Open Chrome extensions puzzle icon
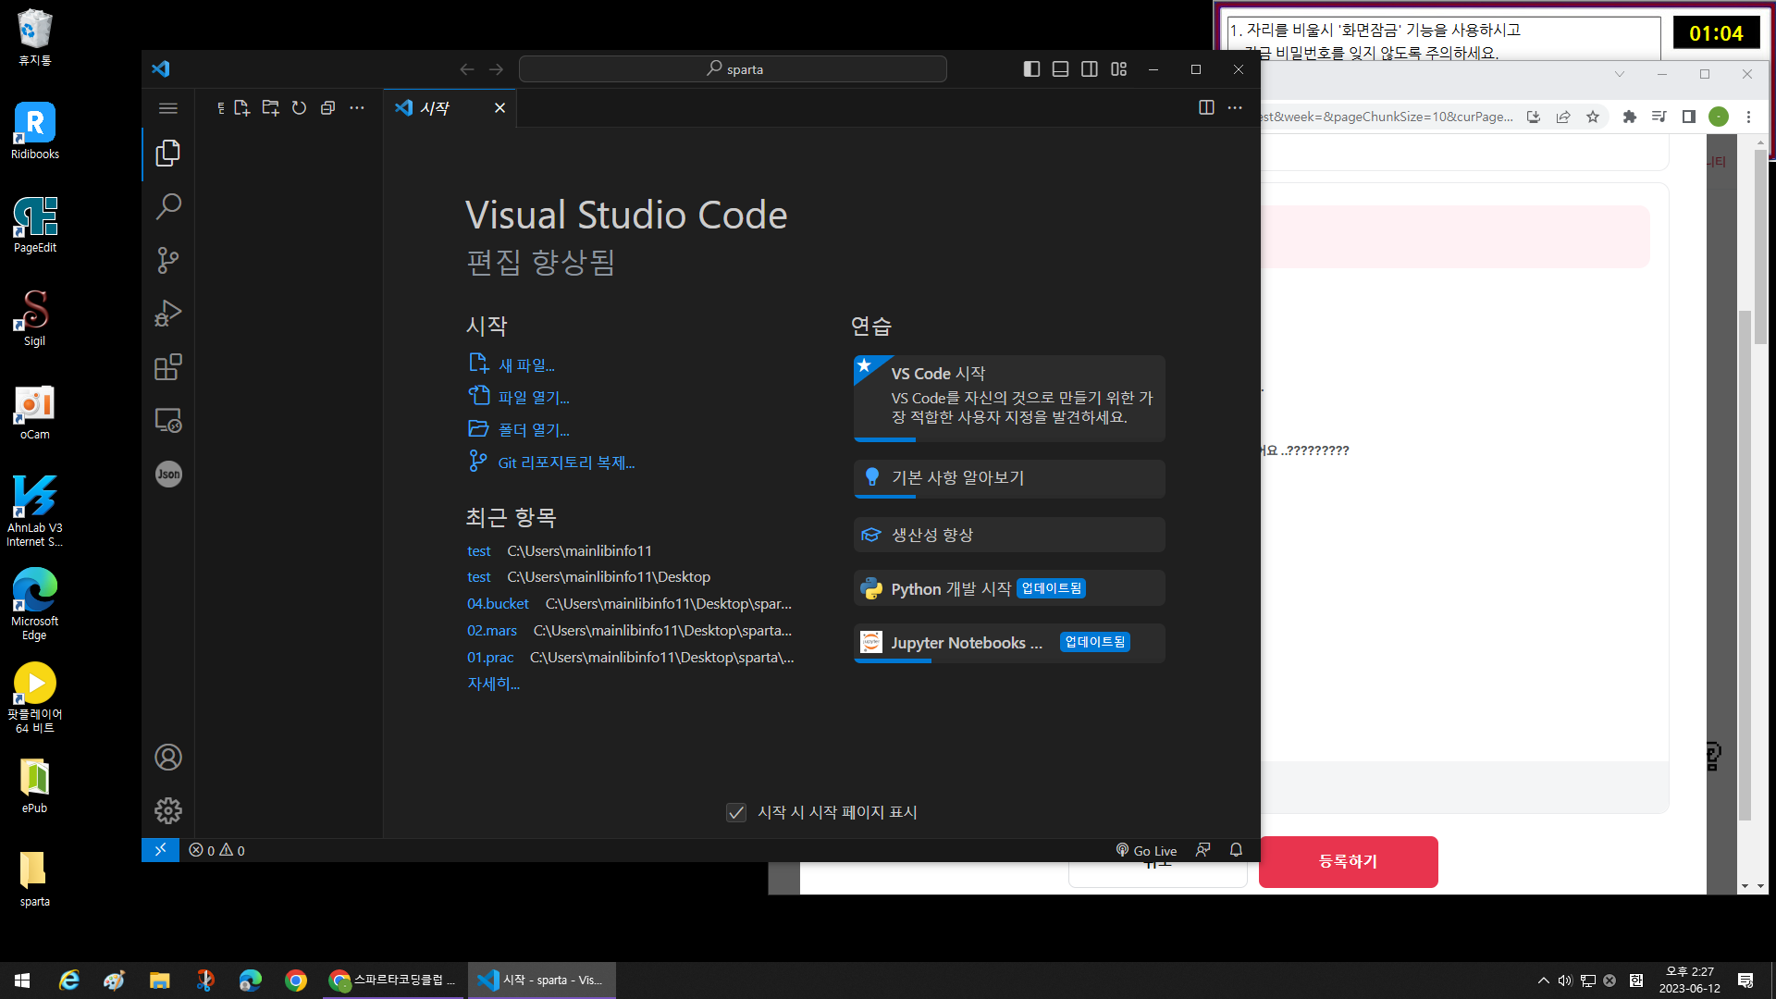 tap(1630, 117)
